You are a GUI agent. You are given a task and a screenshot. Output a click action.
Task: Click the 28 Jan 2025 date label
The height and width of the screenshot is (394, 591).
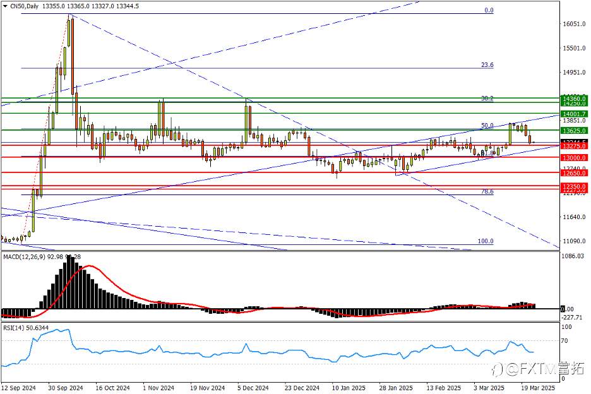396,388
